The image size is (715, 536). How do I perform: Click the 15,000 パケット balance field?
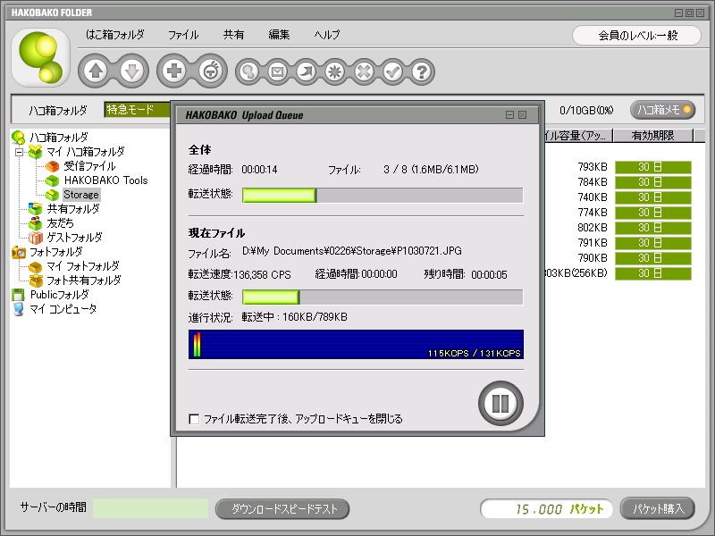pos(546,508)
